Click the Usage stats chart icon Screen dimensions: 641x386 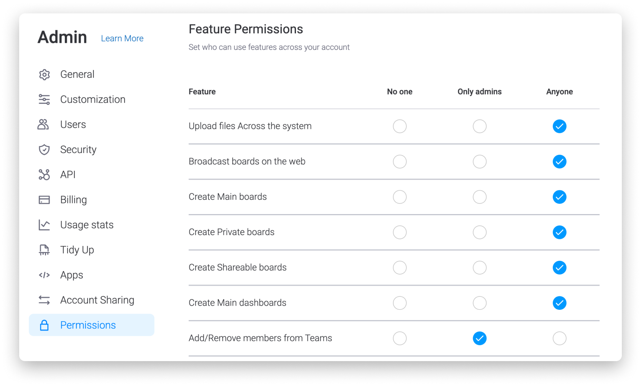[x=44, y=225]
